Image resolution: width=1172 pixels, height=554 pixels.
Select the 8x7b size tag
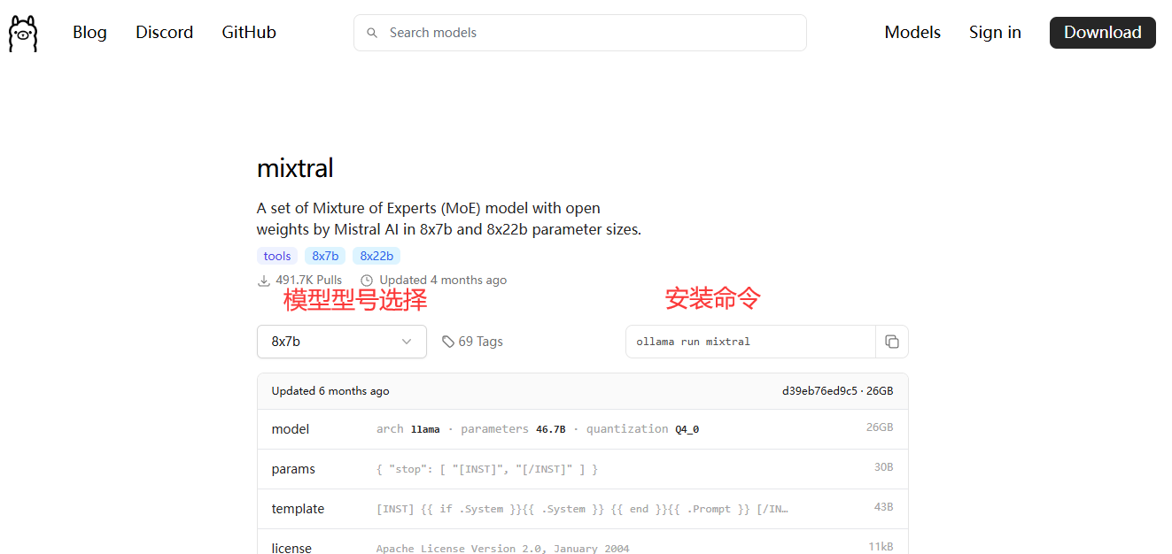(x=325, y=256)
